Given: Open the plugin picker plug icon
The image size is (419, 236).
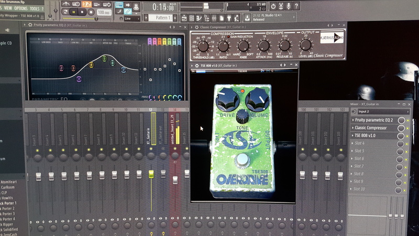Looking at the screenshot, I should 229,18.
